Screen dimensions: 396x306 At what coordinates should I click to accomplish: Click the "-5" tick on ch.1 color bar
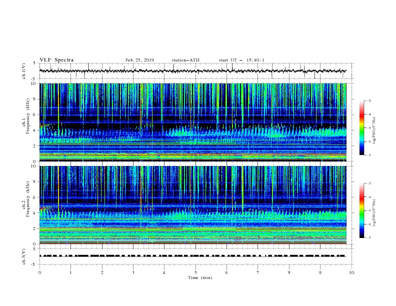[368, 128]
